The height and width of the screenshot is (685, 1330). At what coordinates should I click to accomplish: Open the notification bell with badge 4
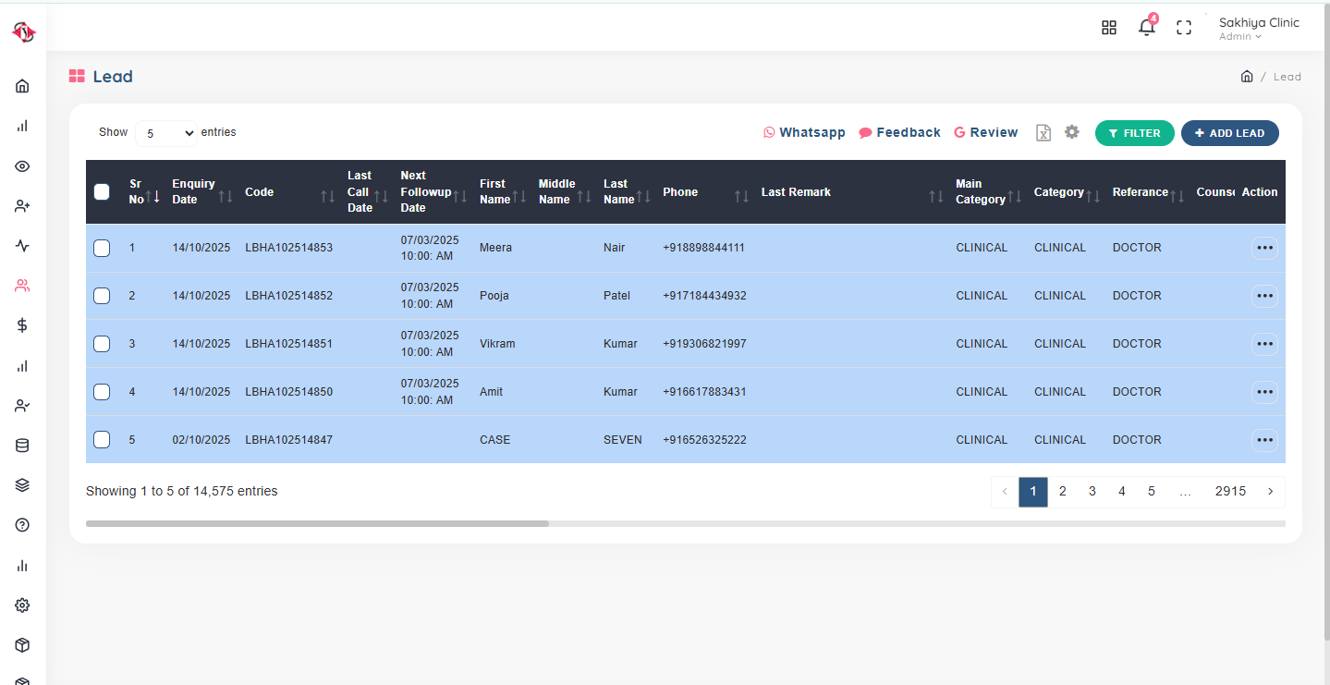coord(1146,28)
